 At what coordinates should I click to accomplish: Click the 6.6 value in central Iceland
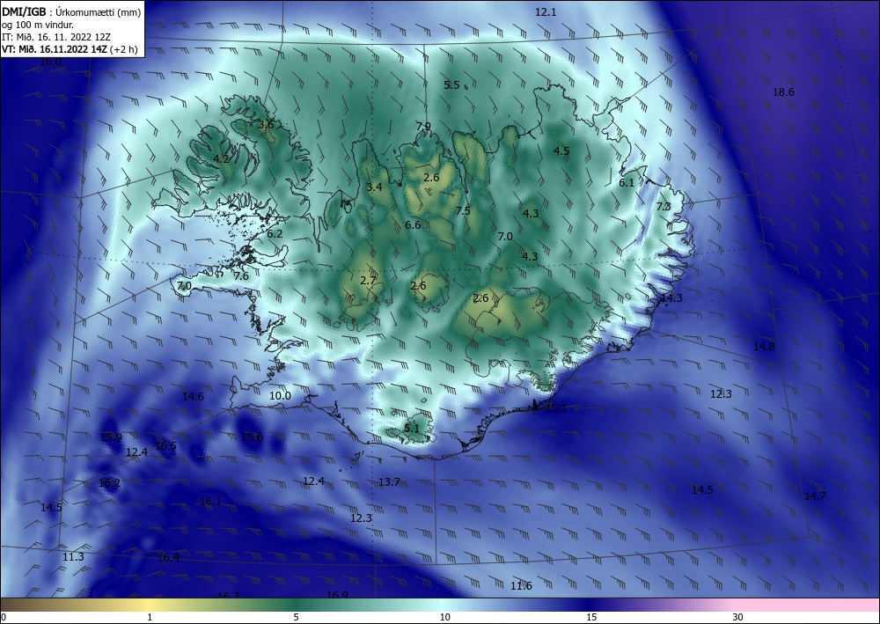[x=413, y=225]
